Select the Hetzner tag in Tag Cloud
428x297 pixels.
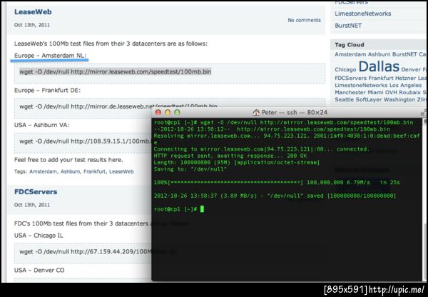(x=406, y=78)
